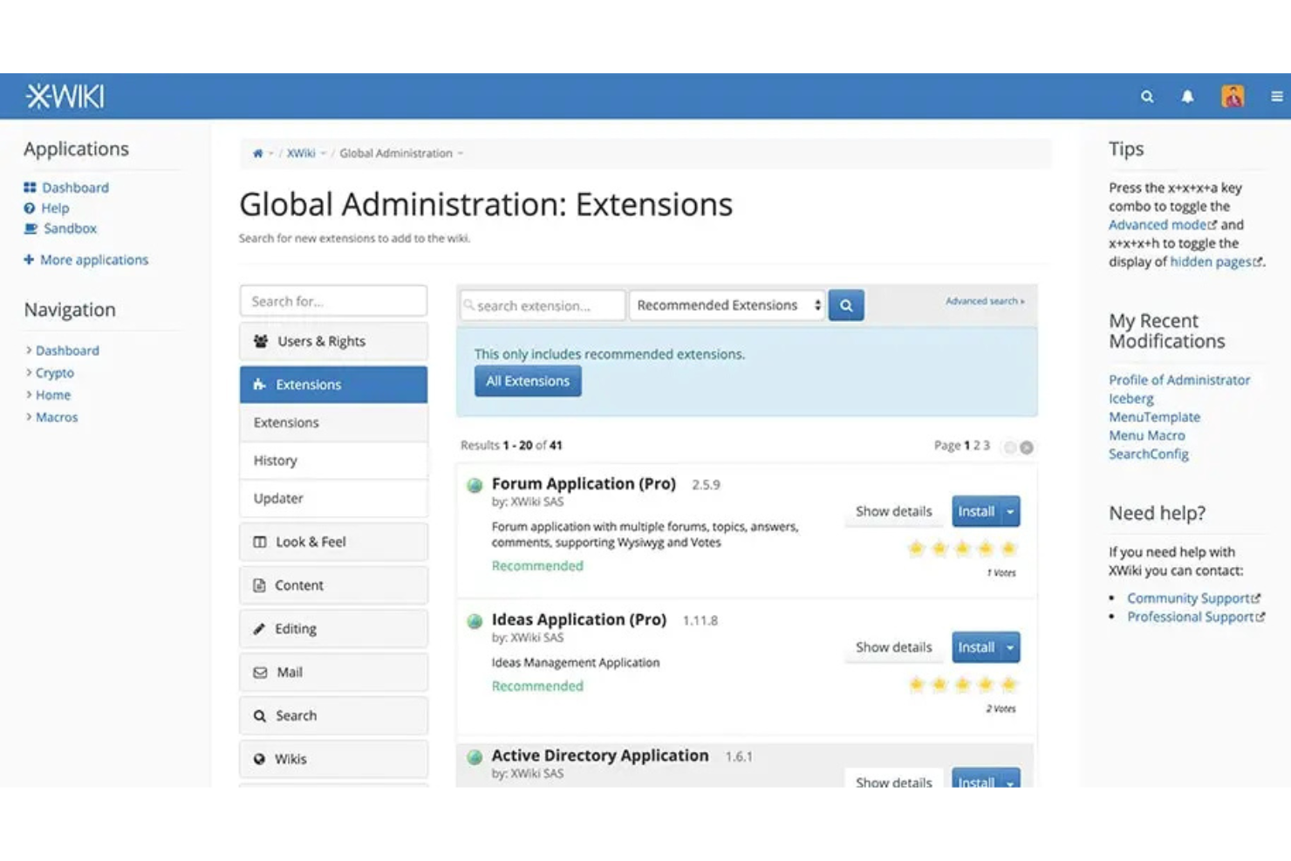
Task: Click the plus icon beside More applications
Action: click(x=29, y=260)
